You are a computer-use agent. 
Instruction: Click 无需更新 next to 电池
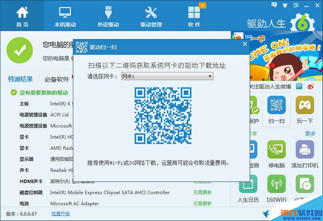click(202, 204)
